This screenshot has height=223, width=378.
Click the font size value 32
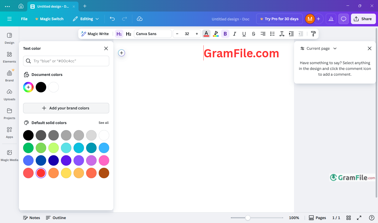[187, 34]
